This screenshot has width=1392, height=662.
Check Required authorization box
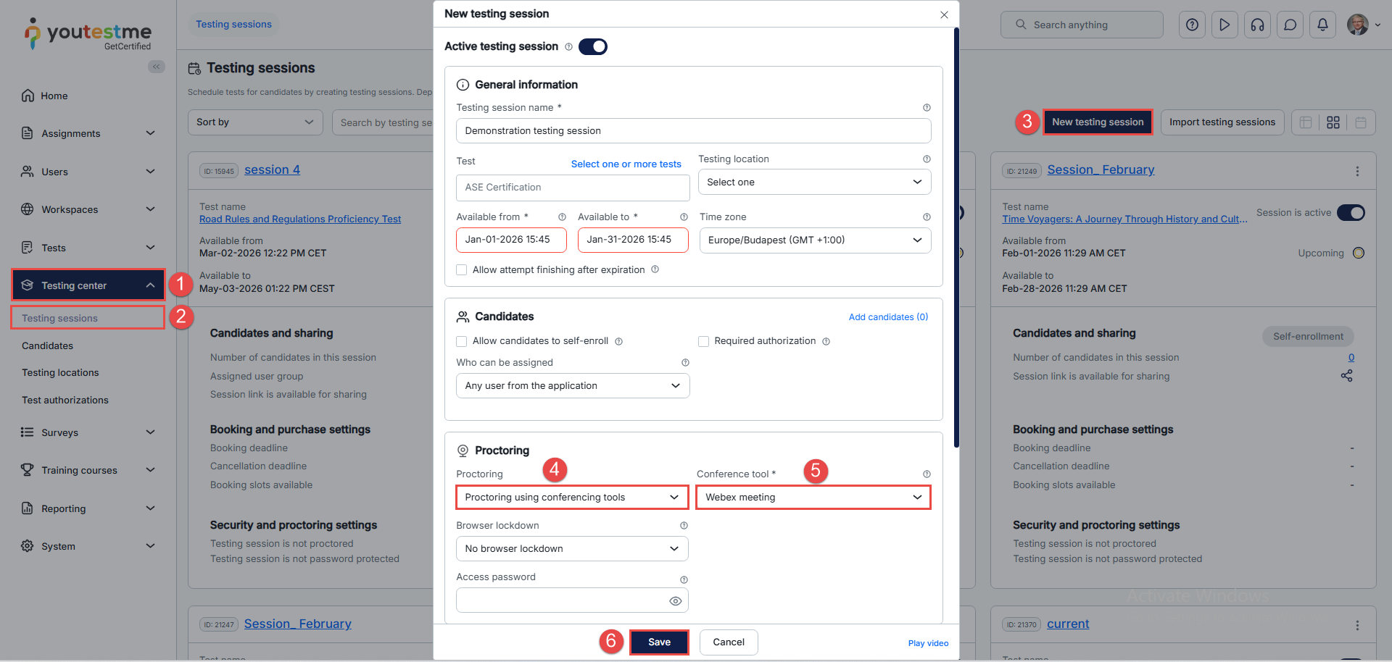(703, 341)
